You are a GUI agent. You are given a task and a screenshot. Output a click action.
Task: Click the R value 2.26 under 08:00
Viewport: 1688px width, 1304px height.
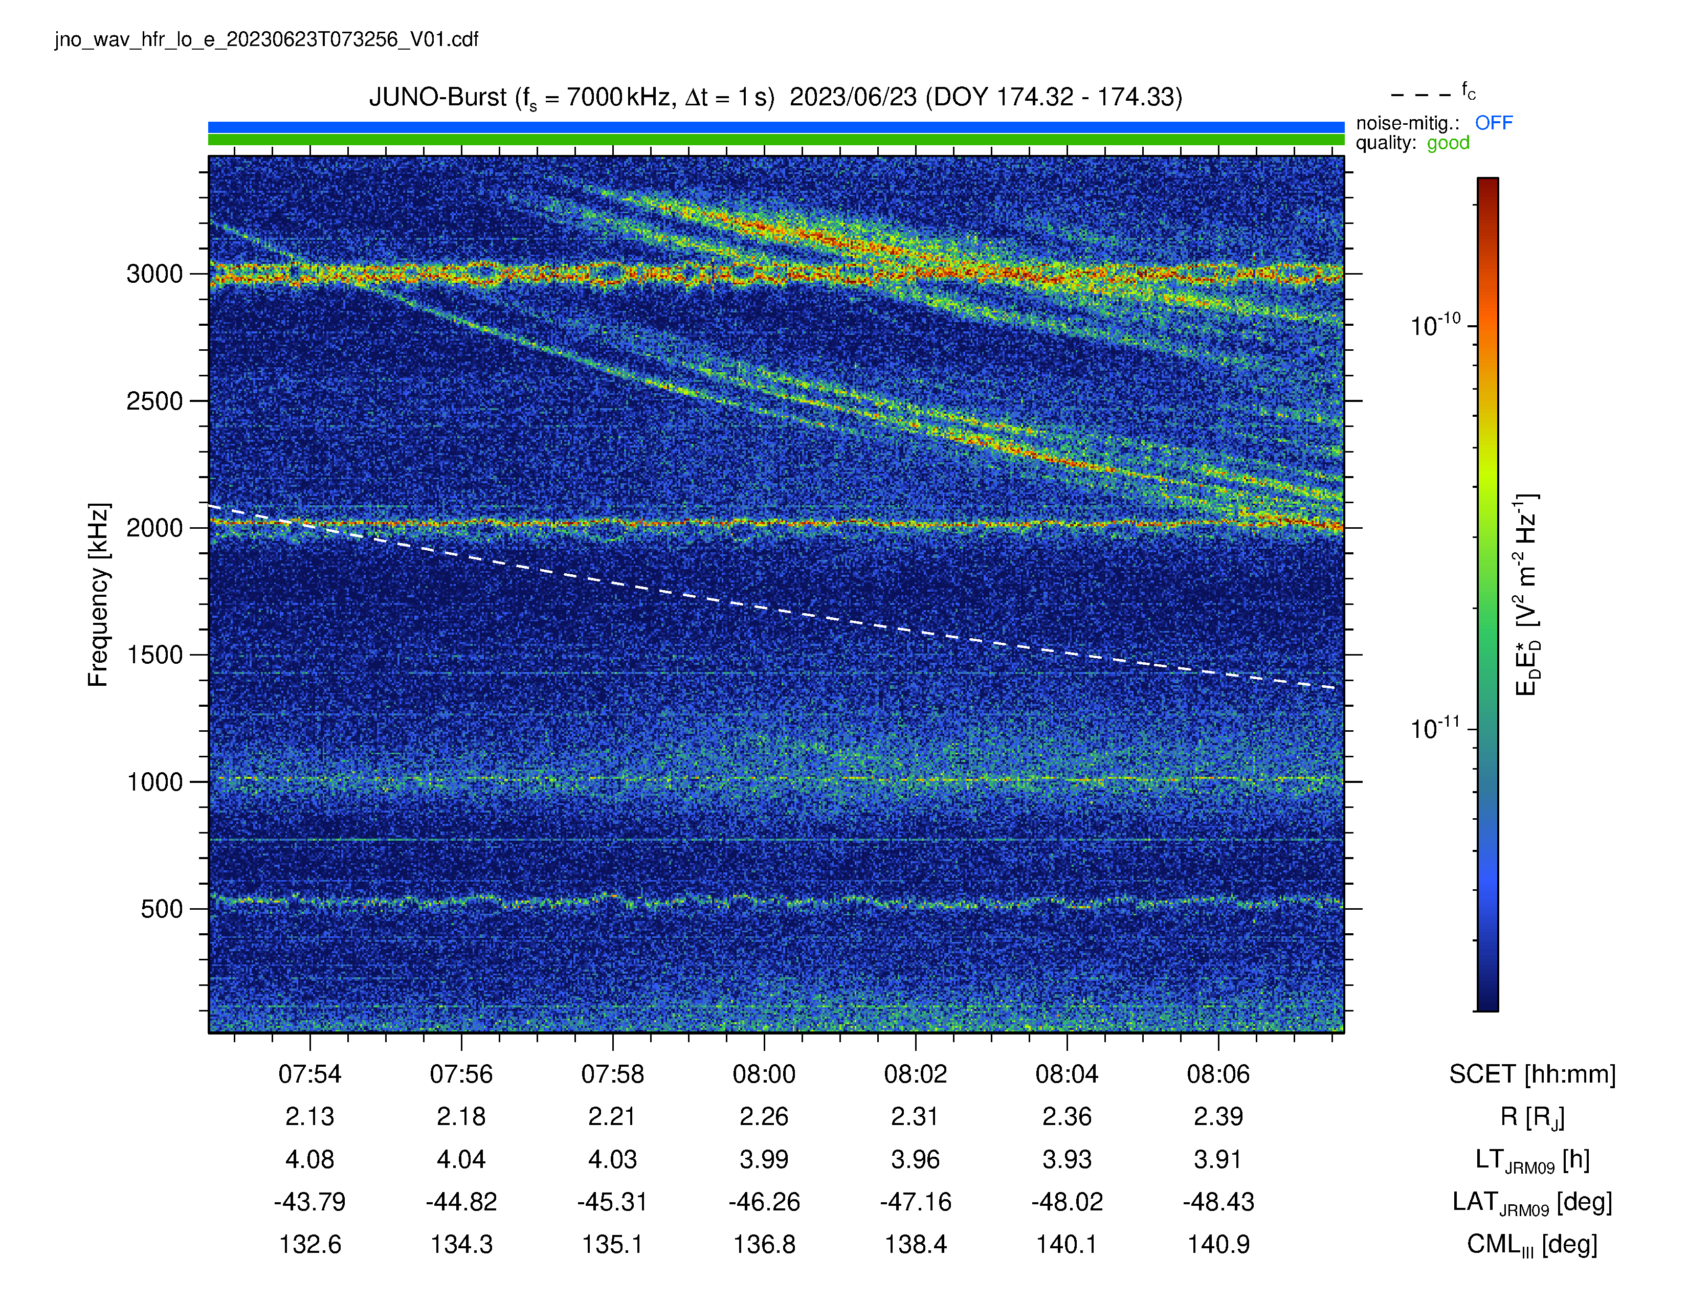point(764,1116)
